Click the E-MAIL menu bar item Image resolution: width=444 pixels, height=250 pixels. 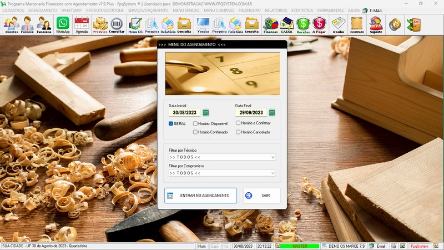click(372, 11)
